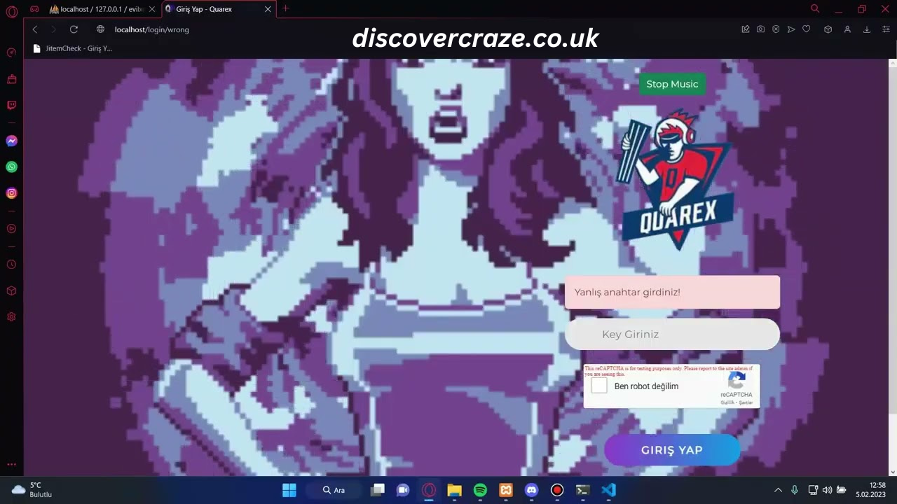Open the 'JitemCheck - Giriş Y...' bookmark

click(73, 48)
